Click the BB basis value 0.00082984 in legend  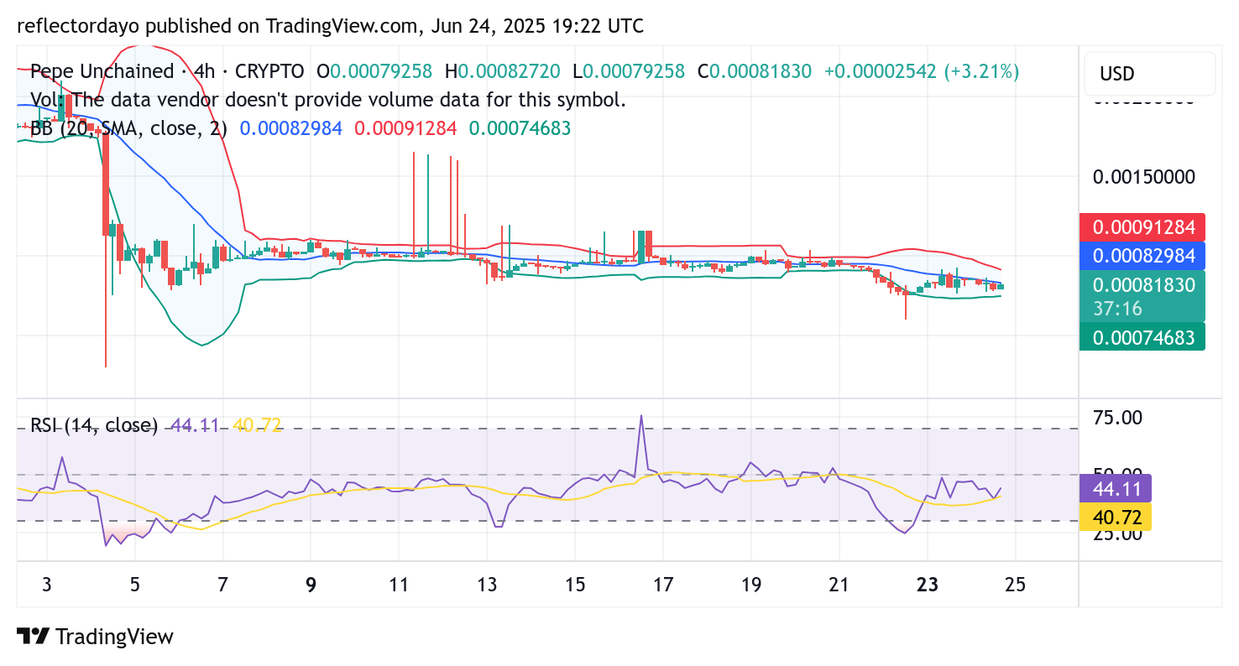click(x=291, y=128)
